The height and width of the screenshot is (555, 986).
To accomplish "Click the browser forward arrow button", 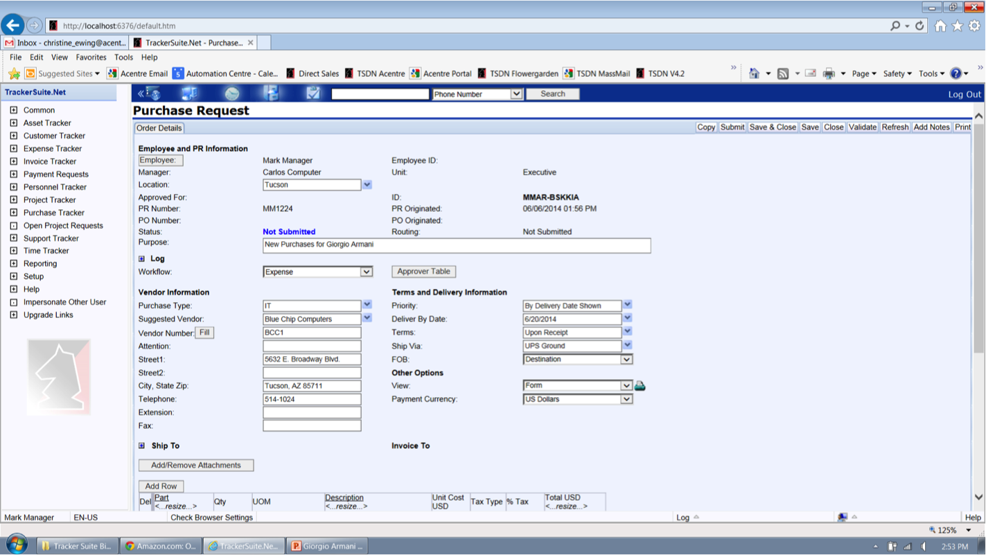I will point(35,26).
